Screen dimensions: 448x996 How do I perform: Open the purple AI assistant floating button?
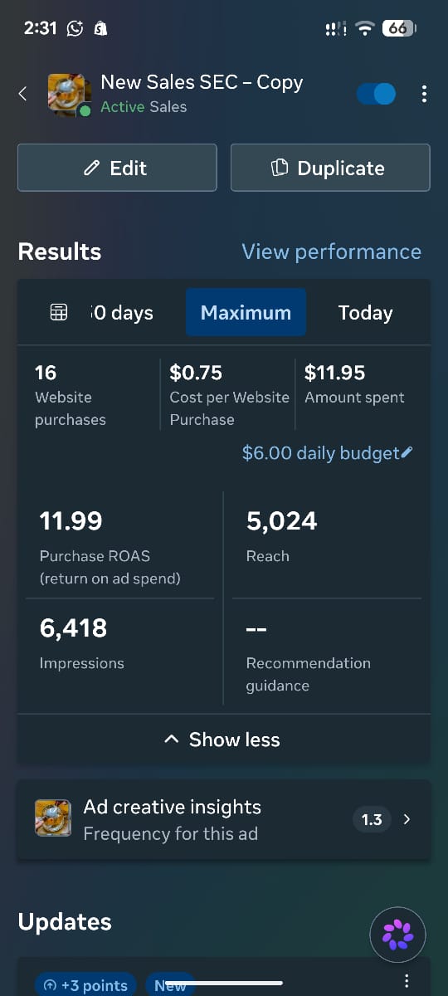[x=397, y=935]
